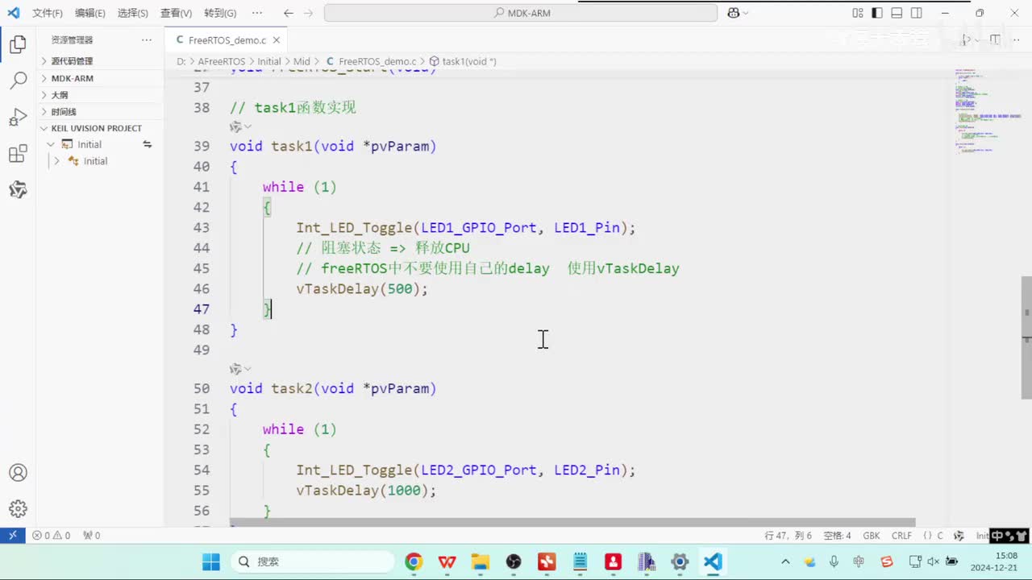Show errors and warnings in status bar
The width and height of the screenshot is (1032, 580).
pos(51,535)
